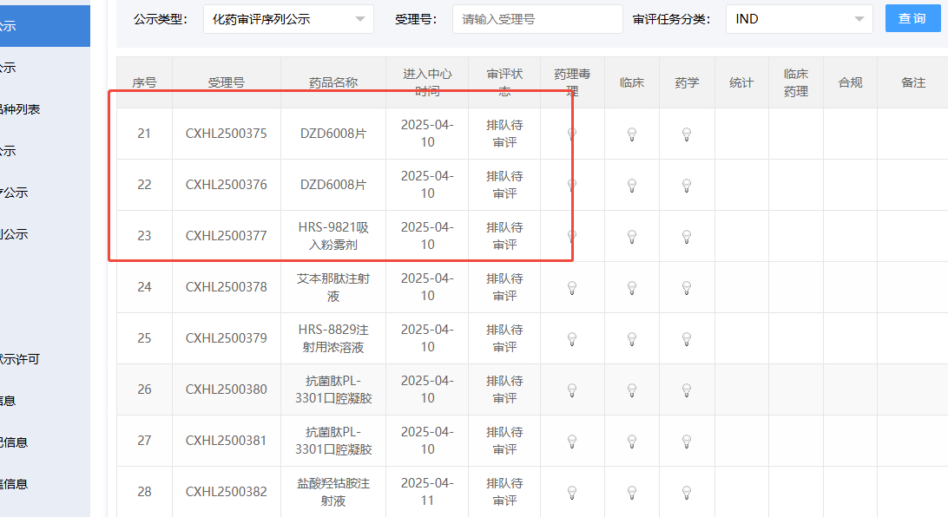Click 抗菌肽PL-3301口腔凝胶 in row 26
The width and height of the screenshot is (948, 517).
click(x=333, y=389)
